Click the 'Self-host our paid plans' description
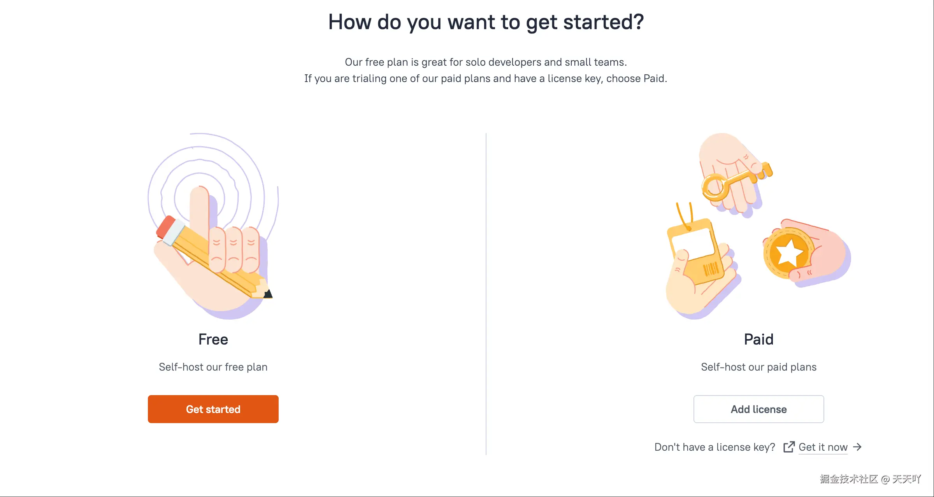Screen dimensions: 934x497 [x=758, y=367]
